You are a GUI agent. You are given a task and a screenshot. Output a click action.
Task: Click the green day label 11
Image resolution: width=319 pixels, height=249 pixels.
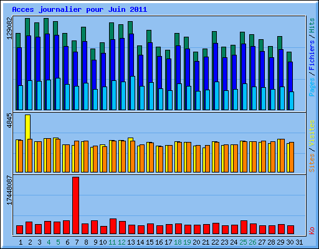pos(112,242)
